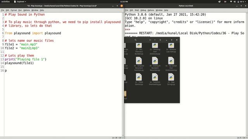Click the "main.mp3" string on line 9
This screenshot has height=139, width=248.
click(x=28, y=44)
